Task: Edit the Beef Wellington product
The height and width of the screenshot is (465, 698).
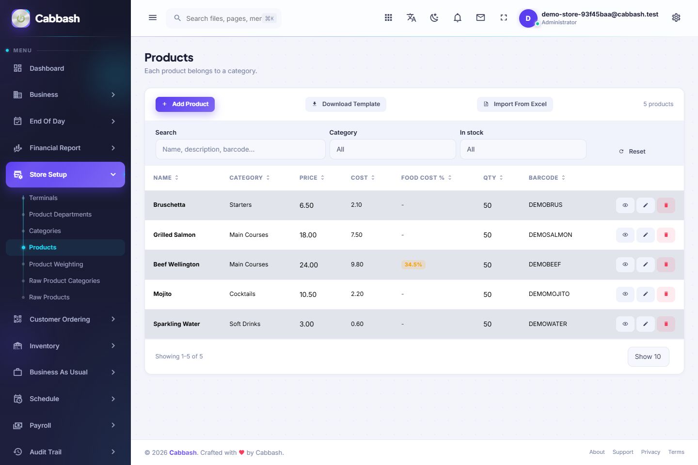Action: point(646,264)
